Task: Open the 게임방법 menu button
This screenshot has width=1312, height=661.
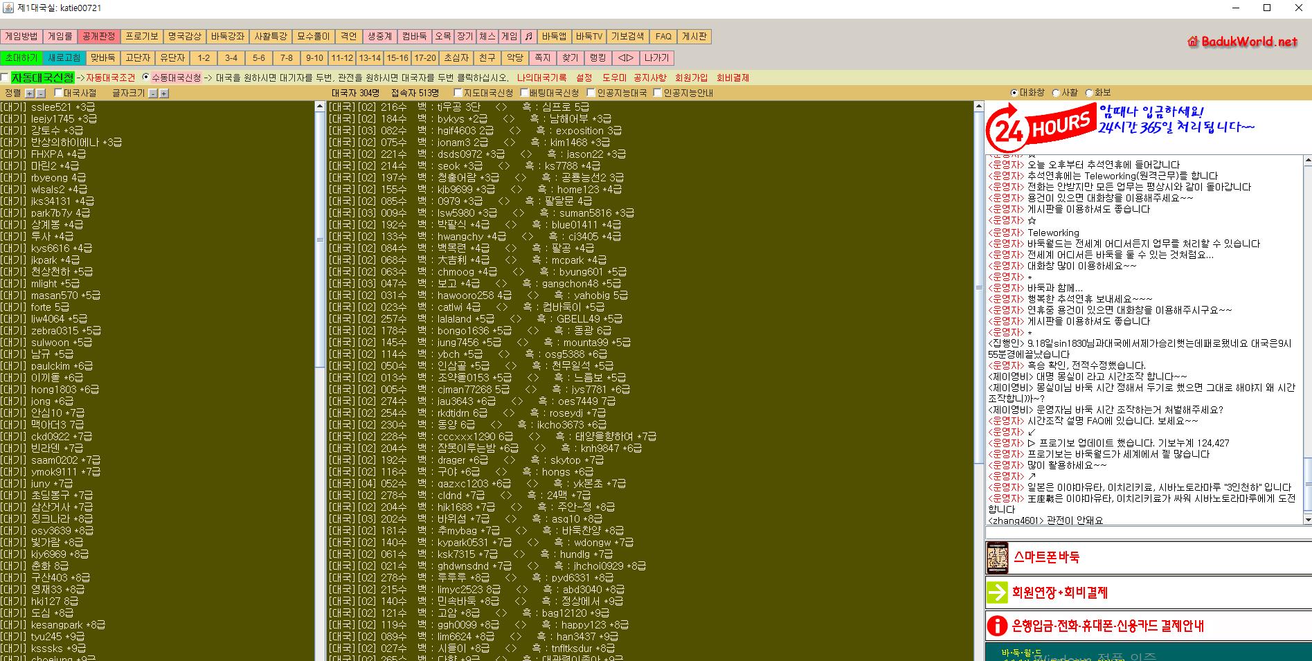Action: (x=21, y=37)
